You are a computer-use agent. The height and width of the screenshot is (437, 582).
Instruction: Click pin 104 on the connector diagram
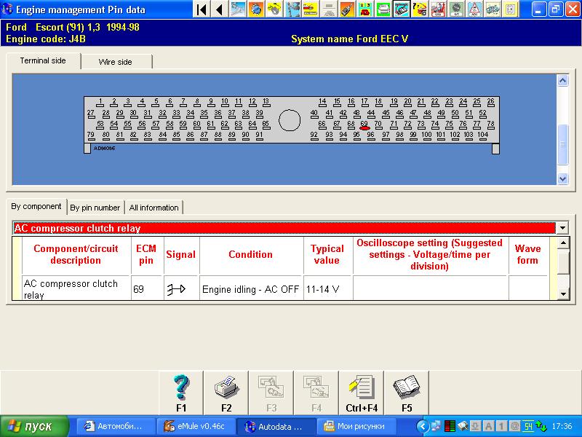[482, 136]
